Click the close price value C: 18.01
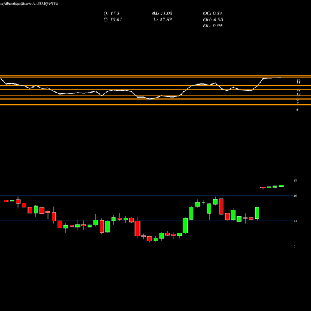311x311 pixels. [x=113, y=20]
